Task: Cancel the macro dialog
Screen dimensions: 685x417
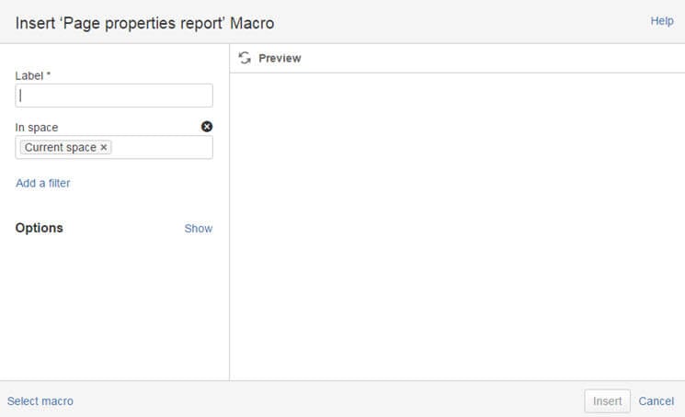Action: point(656,400)
